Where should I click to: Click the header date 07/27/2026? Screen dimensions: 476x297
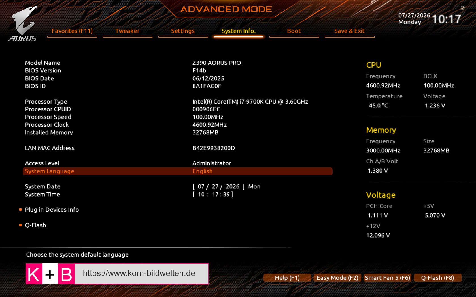414,15
